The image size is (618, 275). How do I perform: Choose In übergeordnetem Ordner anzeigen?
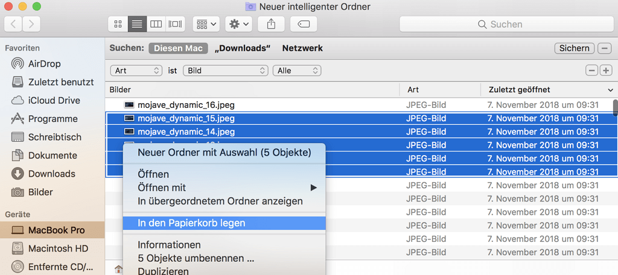coord(225,201)
